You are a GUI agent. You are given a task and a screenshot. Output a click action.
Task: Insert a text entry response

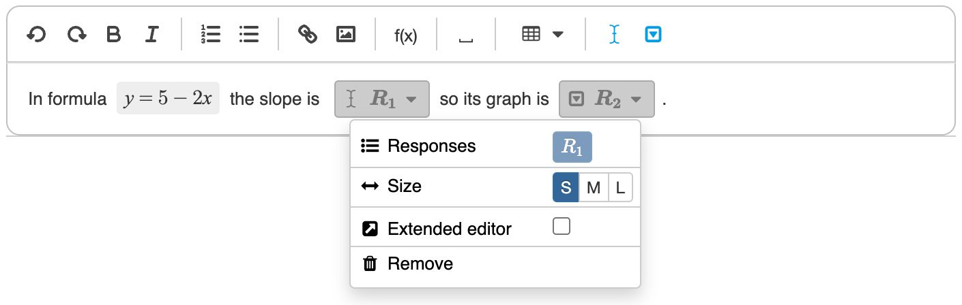[614, 34]
